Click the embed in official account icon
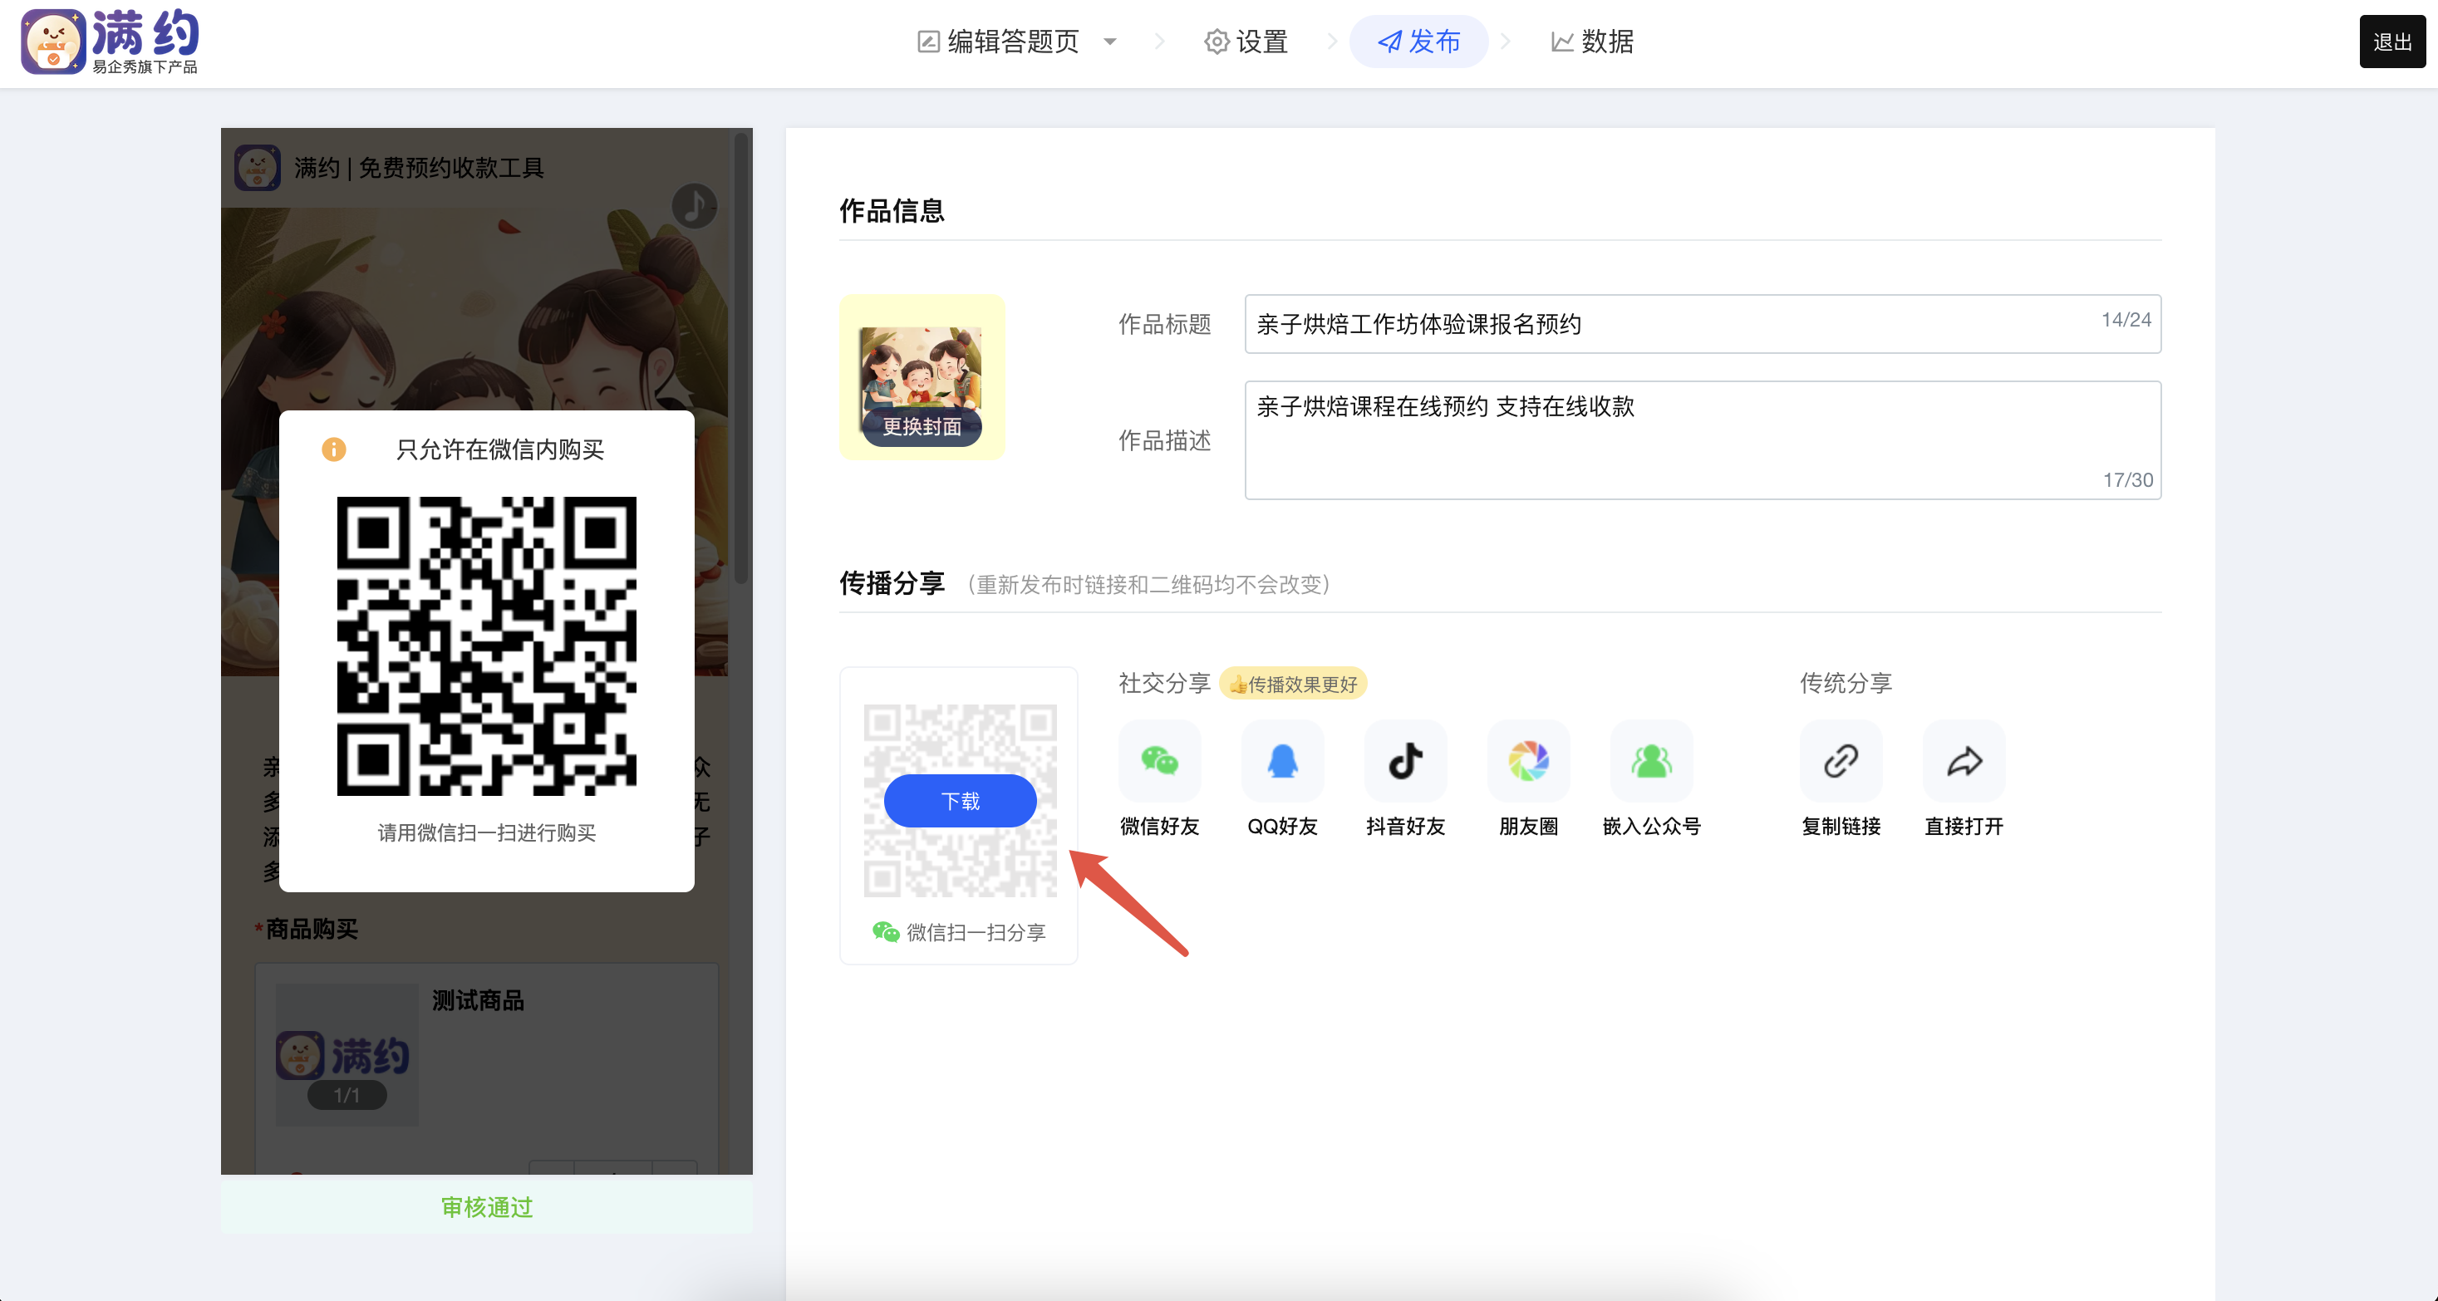2438x1301 pixels. pyautogui.click(x=1652, y=761)
